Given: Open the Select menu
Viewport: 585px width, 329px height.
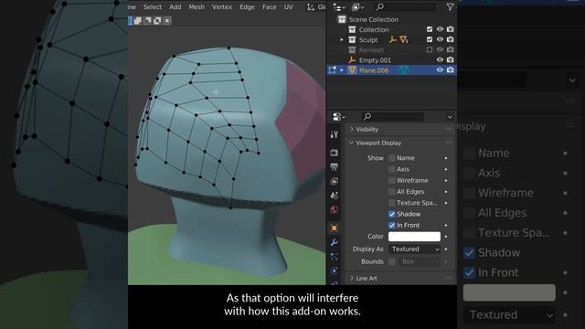Looking at the screenshot, I should 153,7.
